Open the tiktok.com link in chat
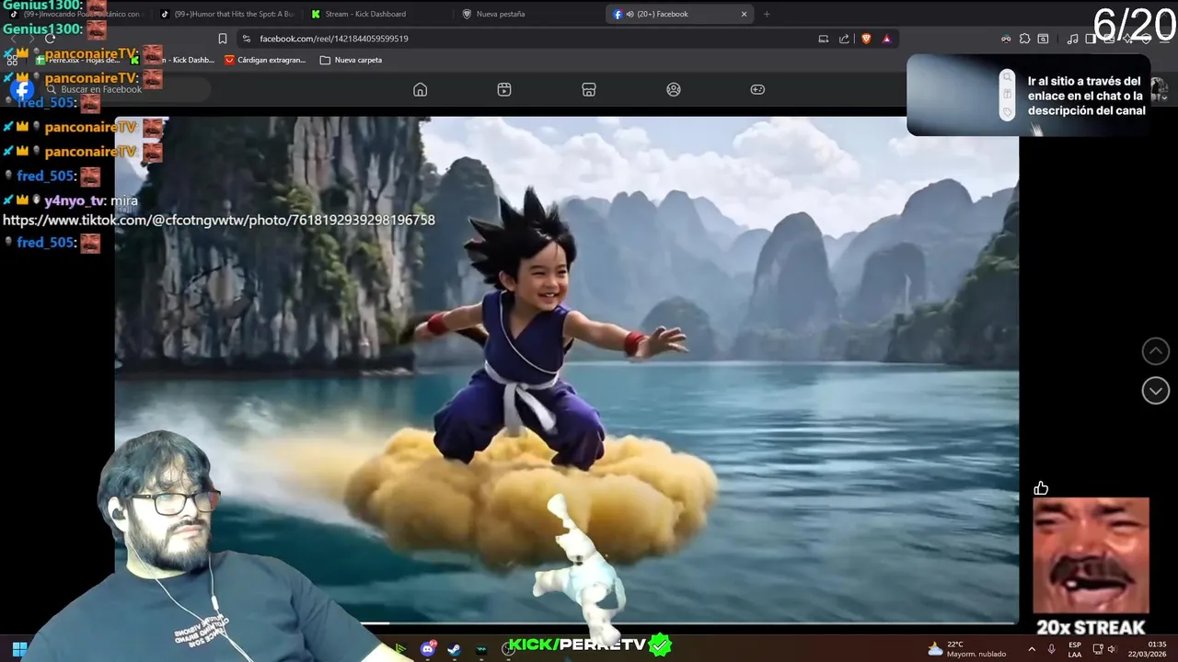 pos(219,221)
